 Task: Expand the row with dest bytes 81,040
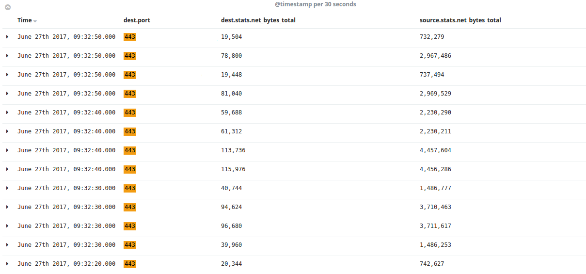click(x=7, y=94)
